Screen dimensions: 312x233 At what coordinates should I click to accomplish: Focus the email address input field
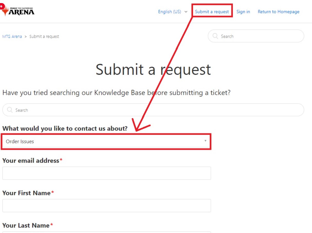pos(107,173)
